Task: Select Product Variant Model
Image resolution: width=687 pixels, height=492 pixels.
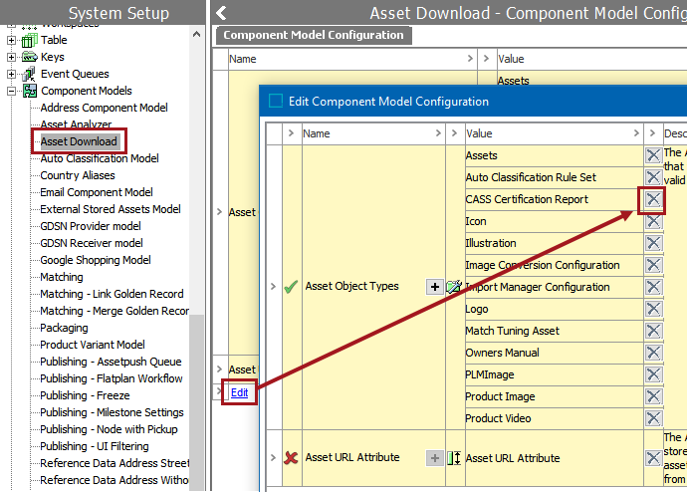Action: click(93, 345)
